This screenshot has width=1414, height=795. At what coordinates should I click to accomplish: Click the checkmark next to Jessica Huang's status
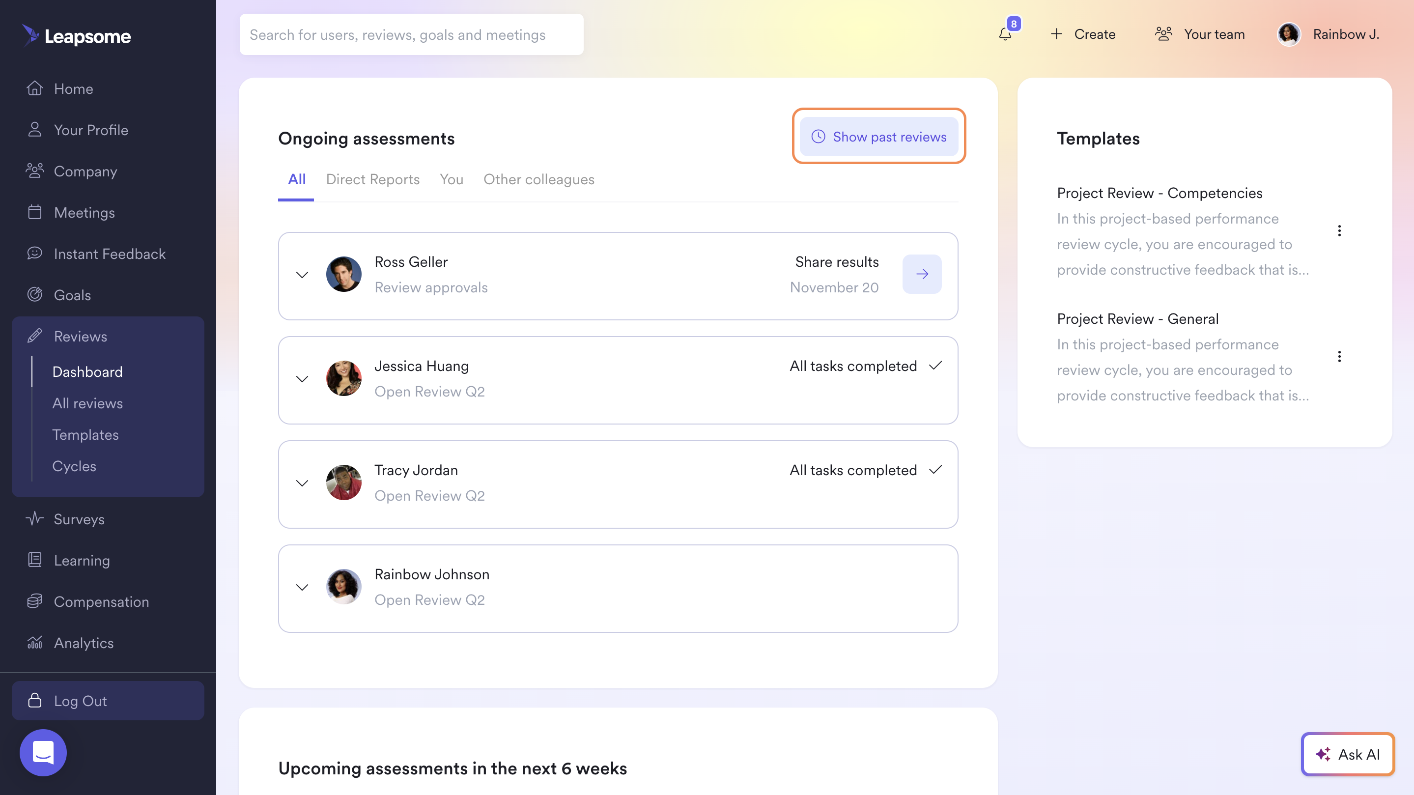point(935,365)
